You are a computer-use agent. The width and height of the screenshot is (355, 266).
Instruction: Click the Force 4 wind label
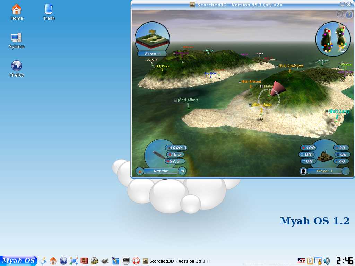tap(152, 54)
